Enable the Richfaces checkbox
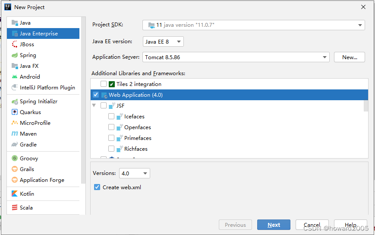Screen dimensions: 375x235 click(x=111, y=148)
